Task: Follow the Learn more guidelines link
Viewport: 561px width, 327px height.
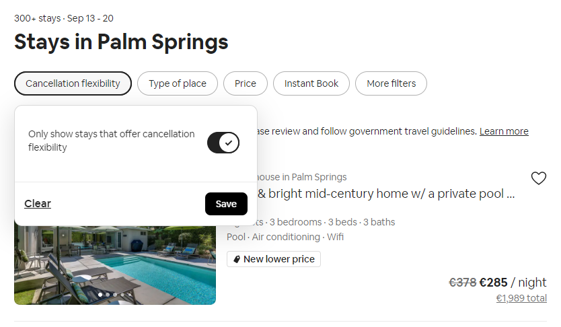Action: pyautogui.click(x=504, y=131)
